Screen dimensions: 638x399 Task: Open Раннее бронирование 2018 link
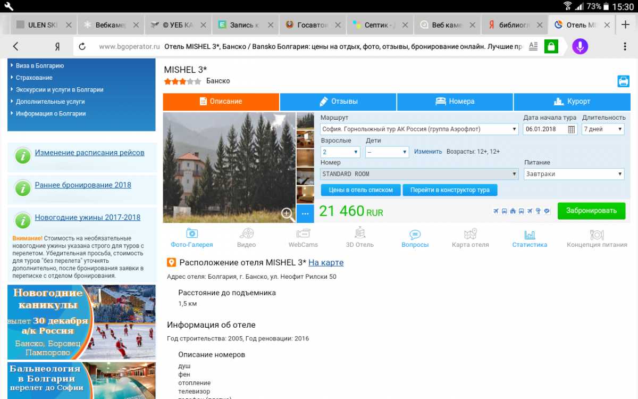83,185
